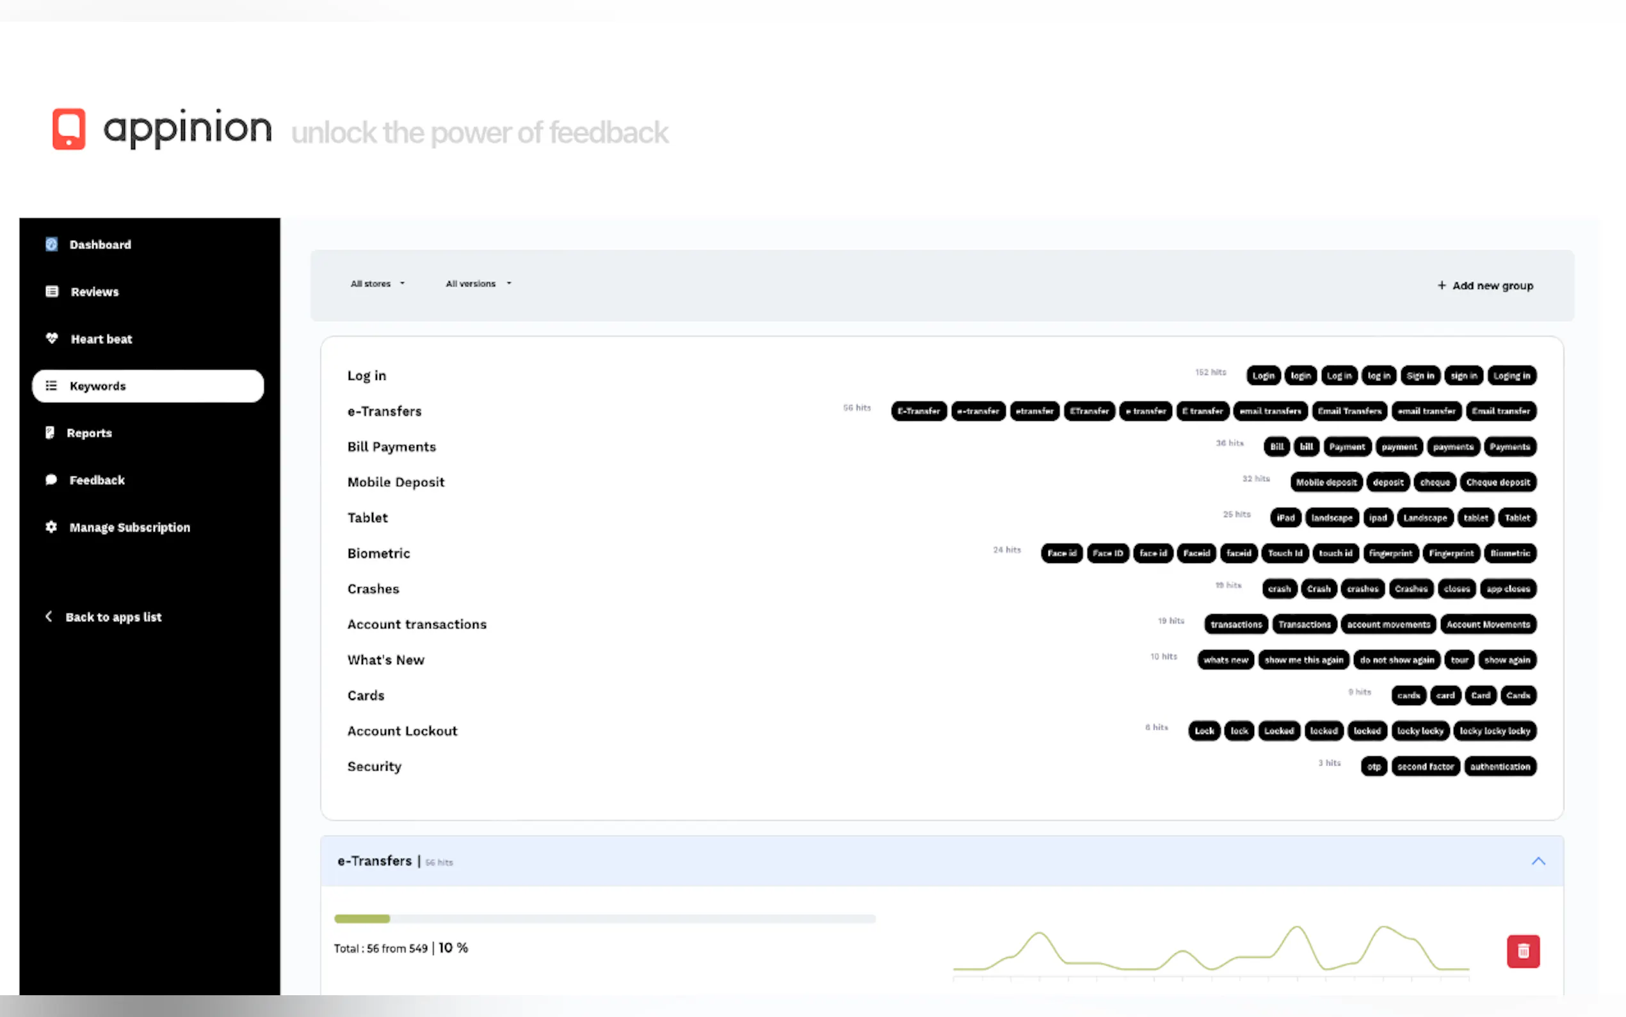This screenshot has width=1626, height=1017.
Task: Click the 'second factor' keyword tag
Action: [1424, 767]
